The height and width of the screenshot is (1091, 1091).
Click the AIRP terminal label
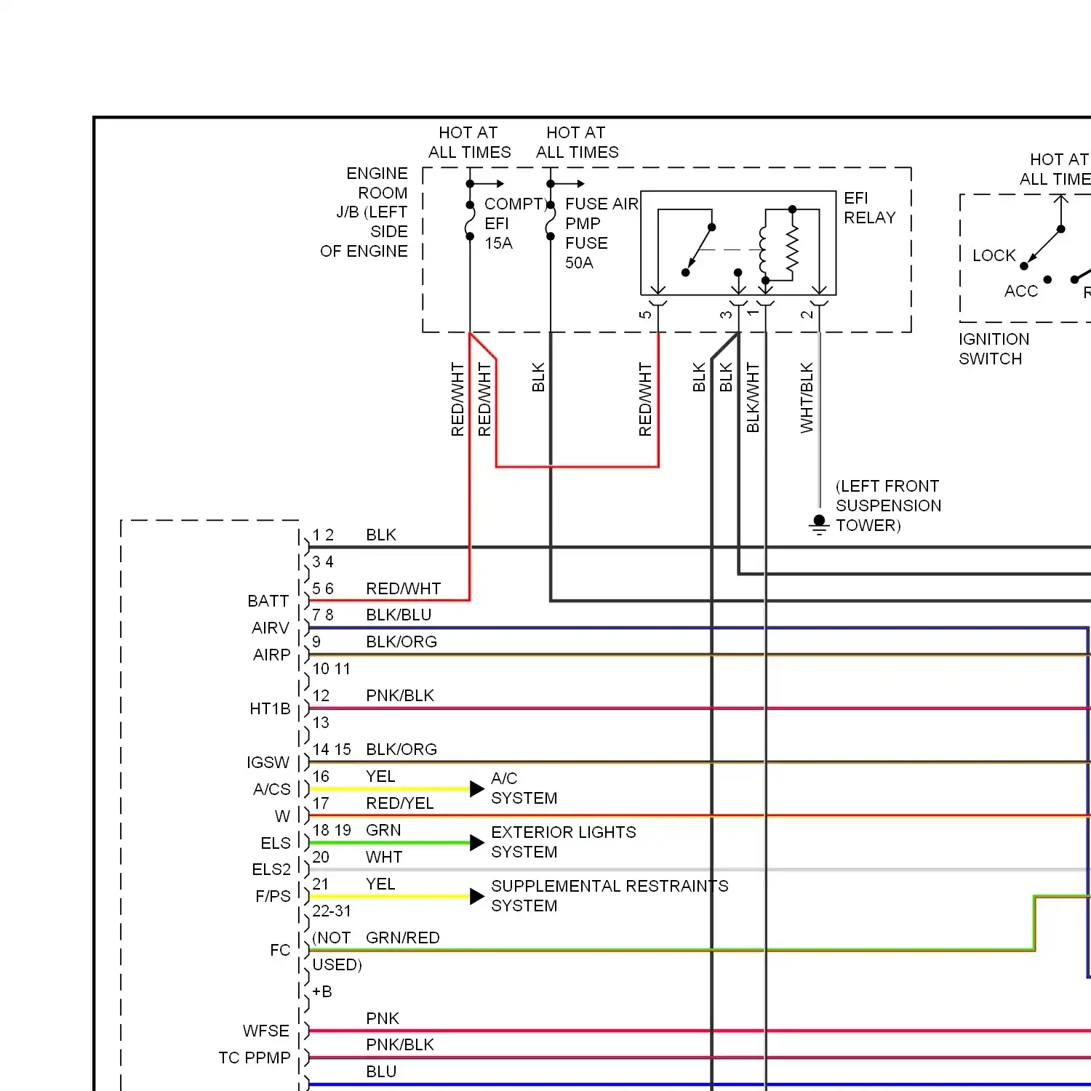pos(271,655)
